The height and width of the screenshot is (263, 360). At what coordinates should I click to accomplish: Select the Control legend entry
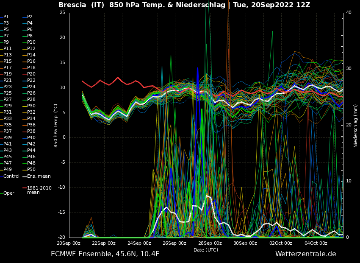coord(10,176)
